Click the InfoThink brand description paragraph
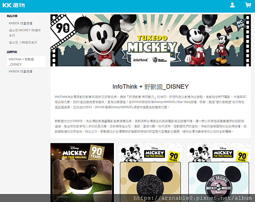255x202 pixels. click(x=150, y=102)
